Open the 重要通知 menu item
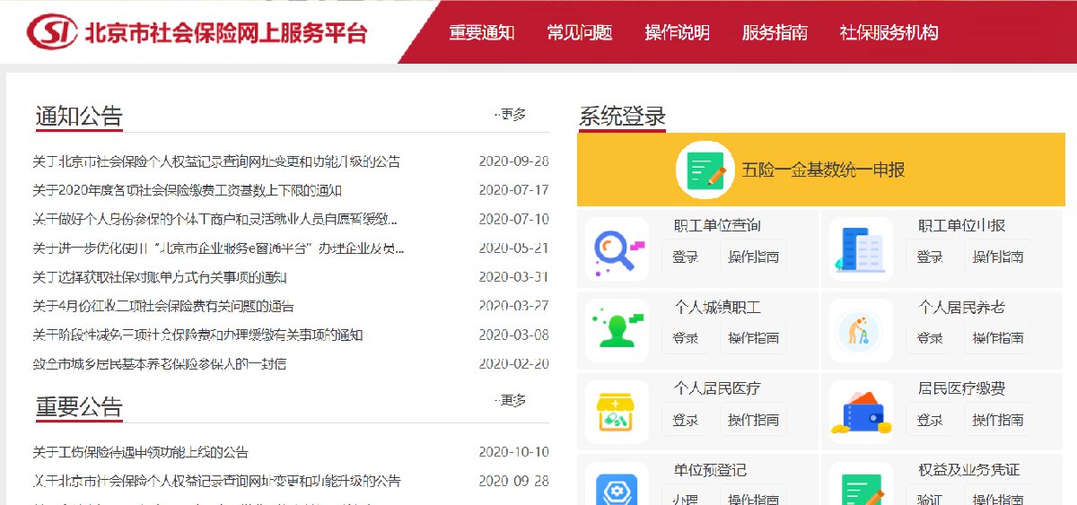This screenshot has width=1077, height=505. pos(482,33)
